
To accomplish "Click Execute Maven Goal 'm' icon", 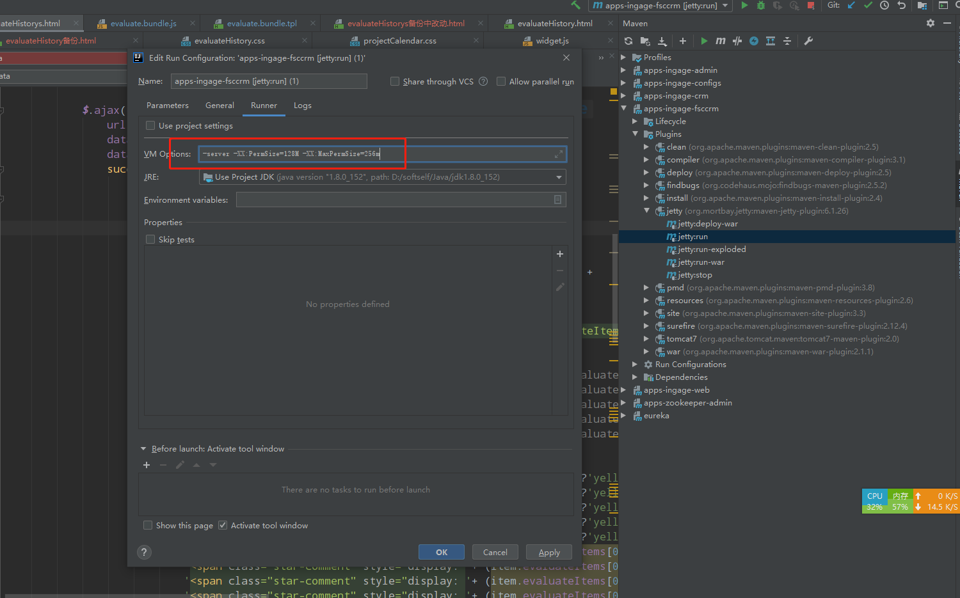I will (721, 41).
